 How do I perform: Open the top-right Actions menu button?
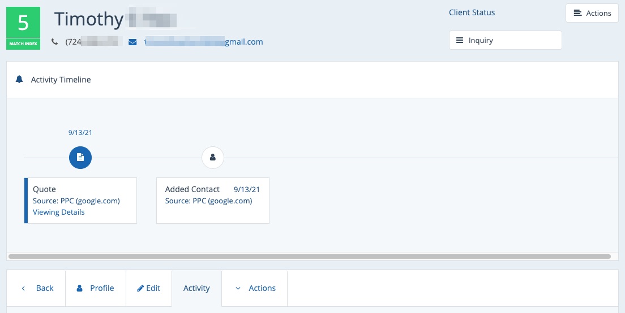coord(592,13)
